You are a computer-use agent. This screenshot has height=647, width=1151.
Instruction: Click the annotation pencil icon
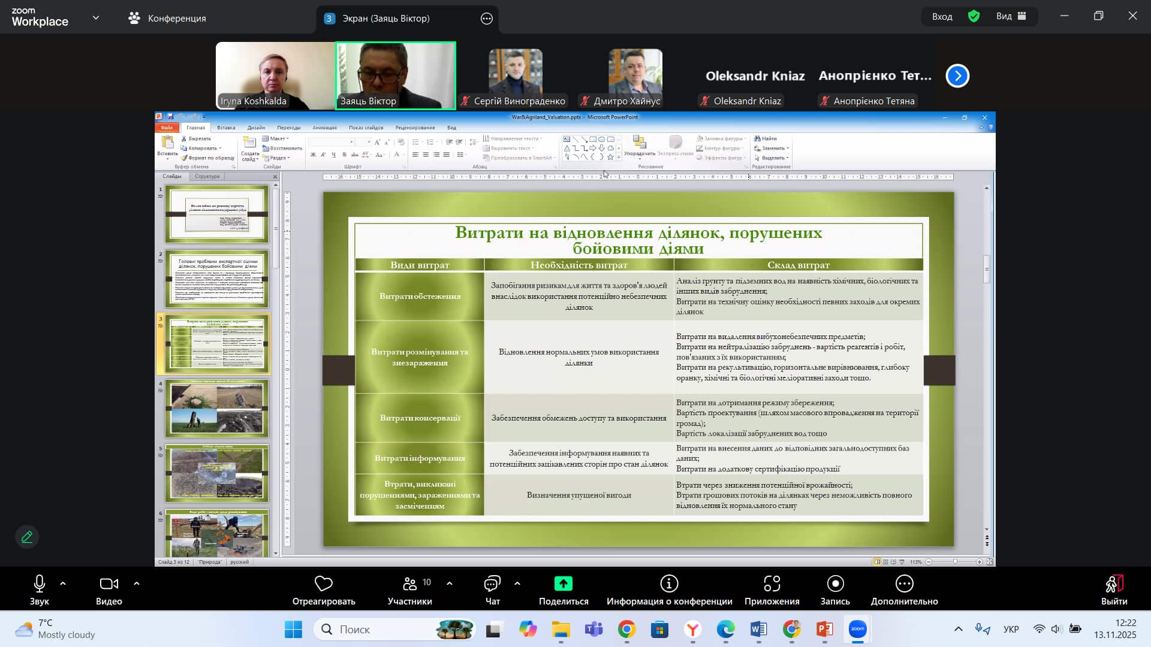tap(27, 537)
